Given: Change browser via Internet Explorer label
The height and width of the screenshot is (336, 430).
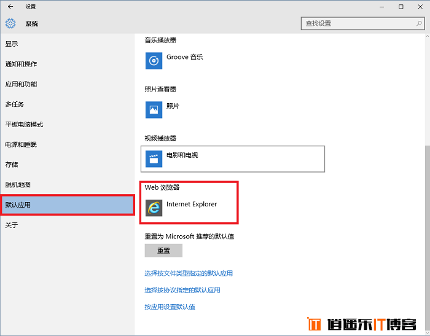Looking at the screenshot, I should 192,205.
